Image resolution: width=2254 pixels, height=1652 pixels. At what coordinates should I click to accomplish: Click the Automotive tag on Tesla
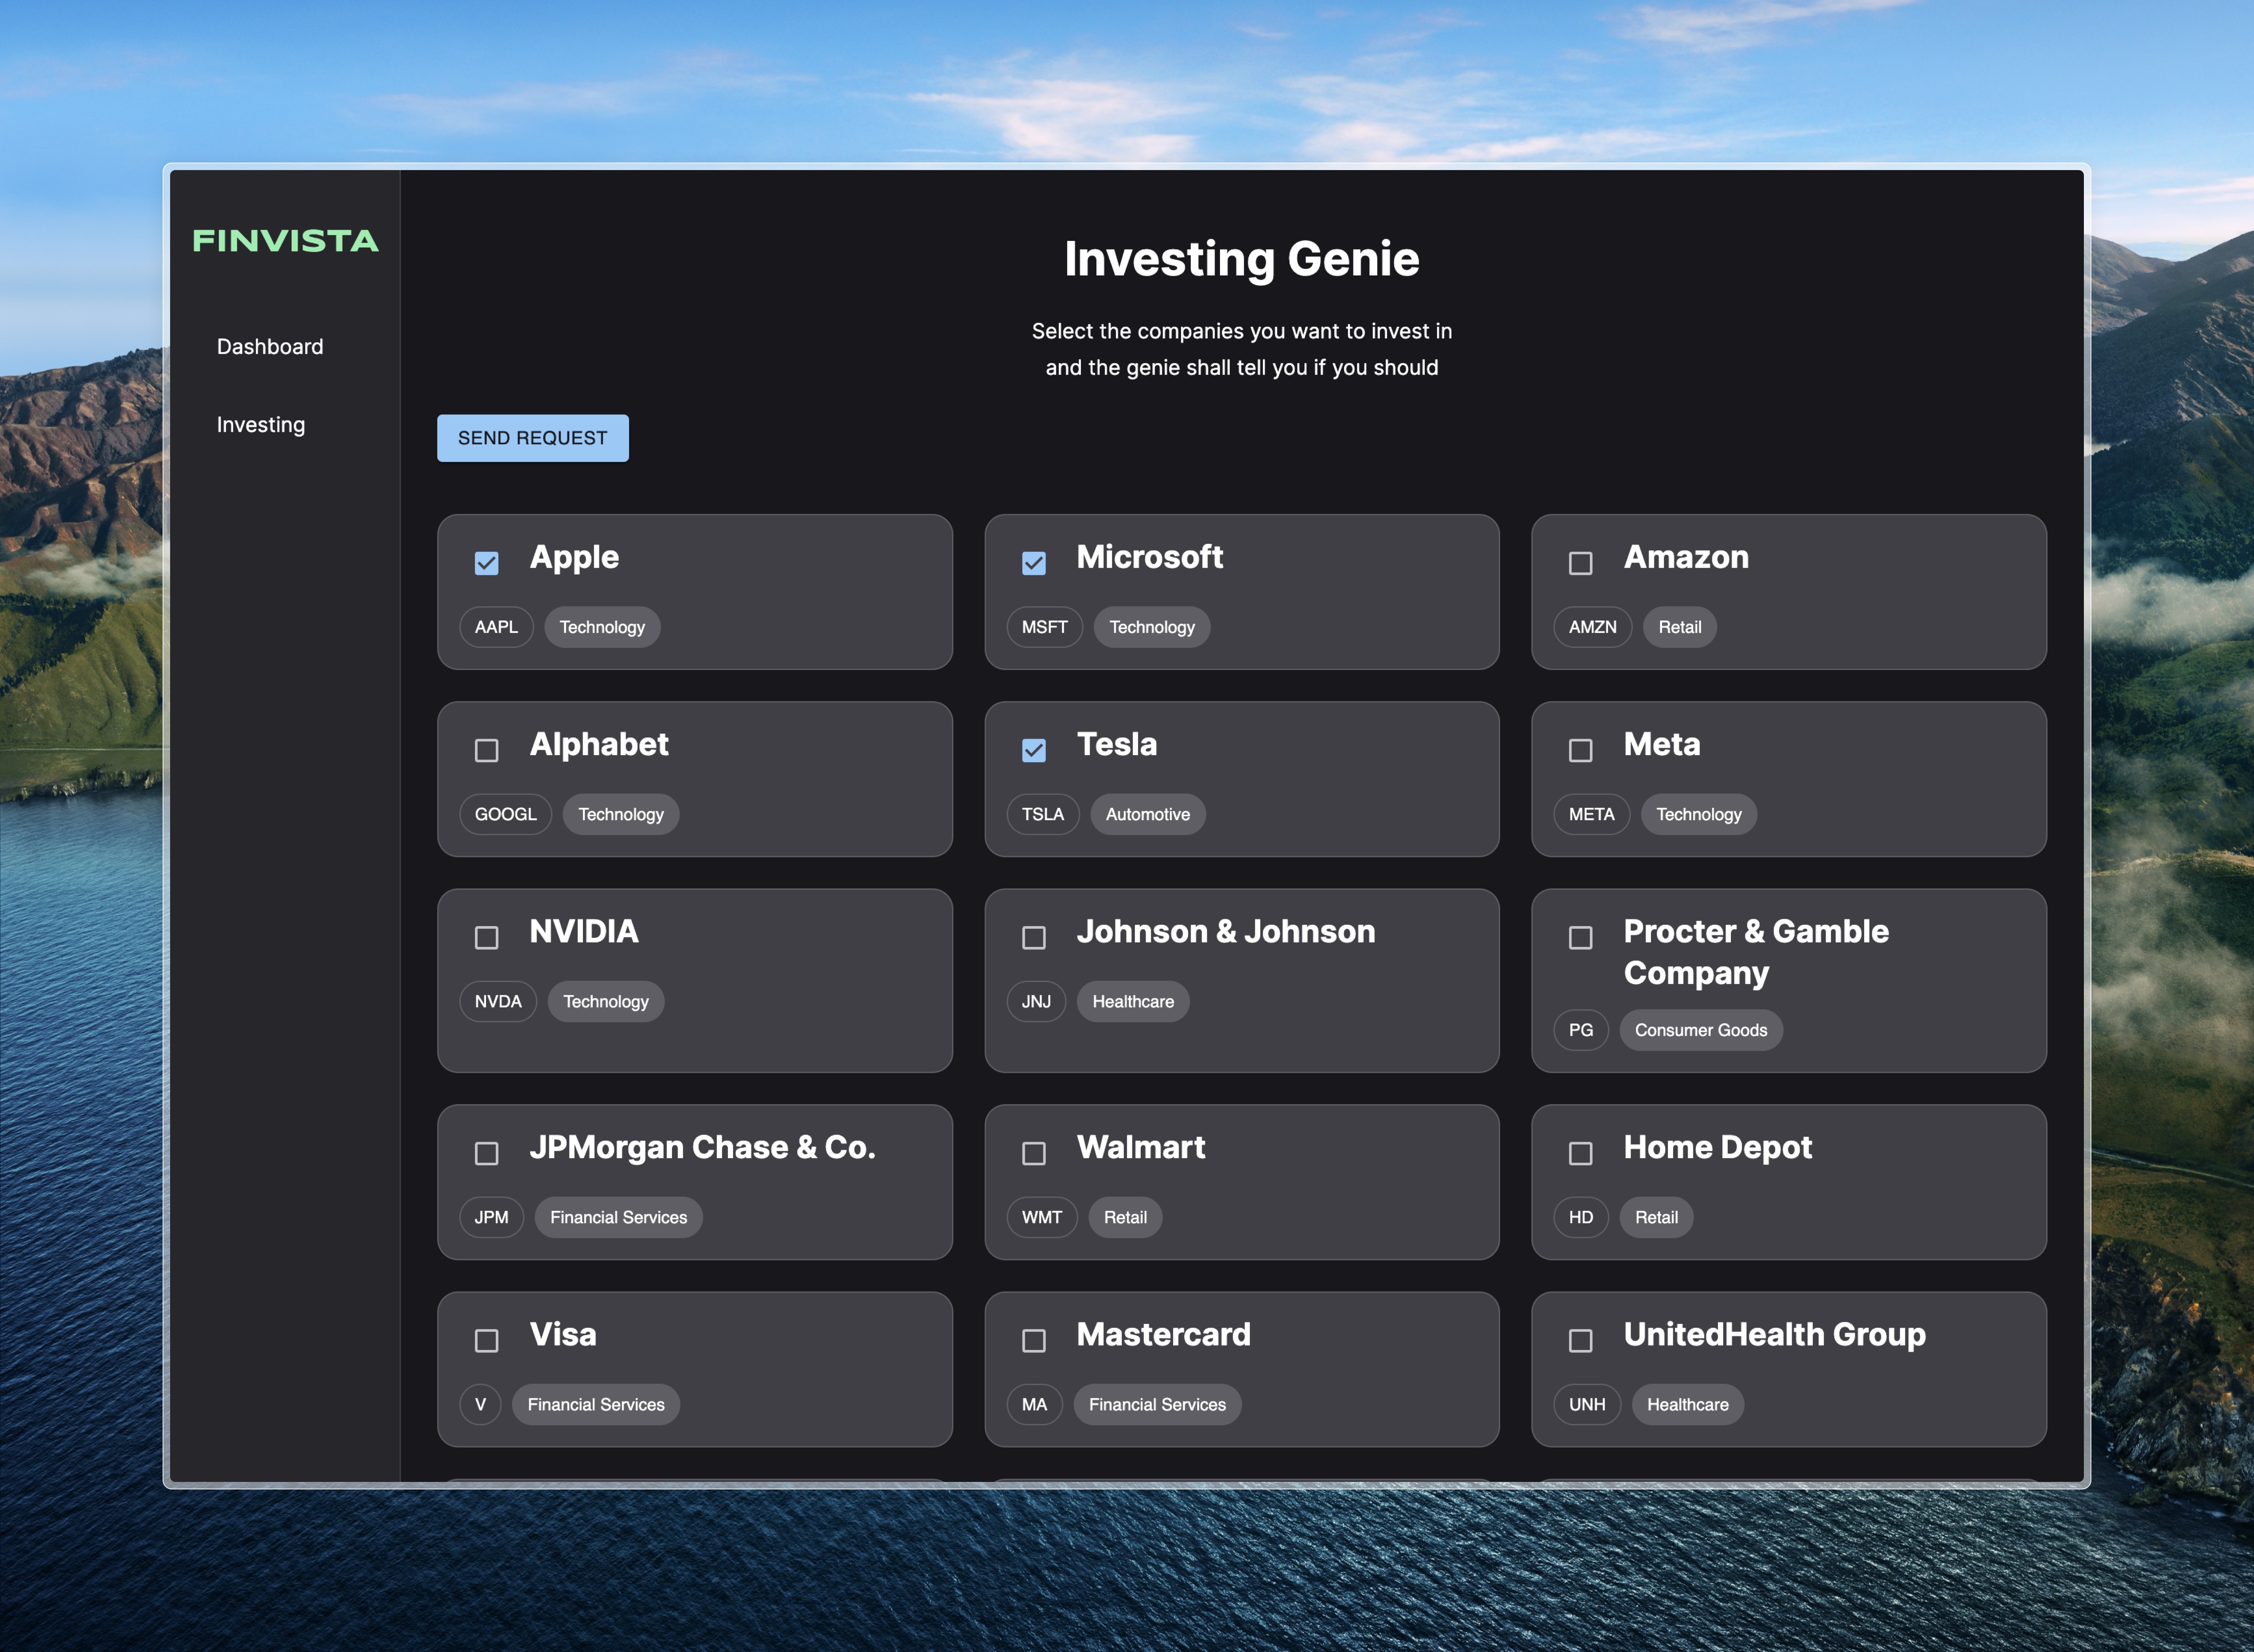tap(1147, 814)
